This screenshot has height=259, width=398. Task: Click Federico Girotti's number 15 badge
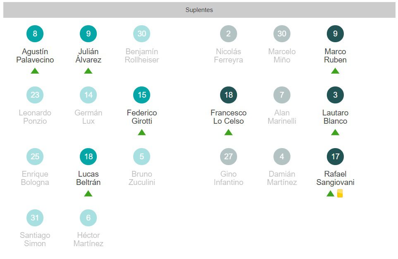coord(141,95)
